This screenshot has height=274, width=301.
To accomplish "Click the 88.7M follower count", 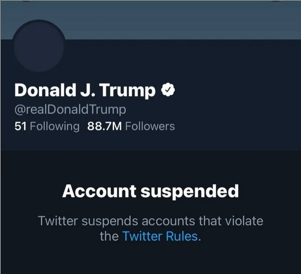I will (105, 126).
